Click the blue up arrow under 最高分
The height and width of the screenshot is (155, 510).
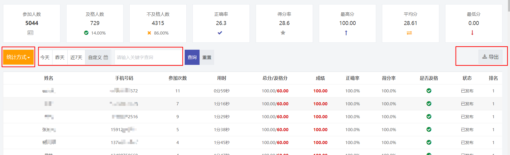[346, 33]
